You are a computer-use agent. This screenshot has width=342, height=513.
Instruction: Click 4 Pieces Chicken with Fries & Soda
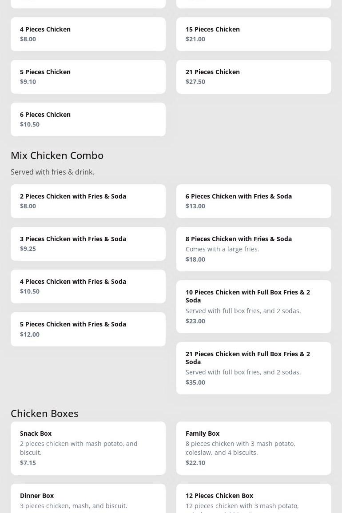pyautogui.click(x=88, y=286)
